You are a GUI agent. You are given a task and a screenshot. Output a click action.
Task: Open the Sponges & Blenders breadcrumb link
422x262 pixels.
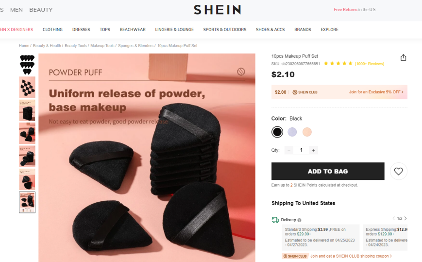(135, 46)
